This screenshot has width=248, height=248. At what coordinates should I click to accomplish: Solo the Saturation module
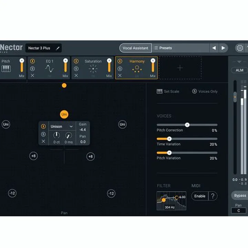[76, 69]
